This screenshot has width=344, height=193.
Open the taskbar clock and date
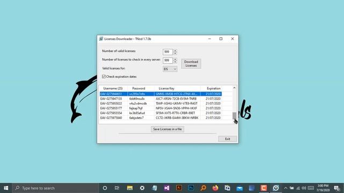pos(323,188)
